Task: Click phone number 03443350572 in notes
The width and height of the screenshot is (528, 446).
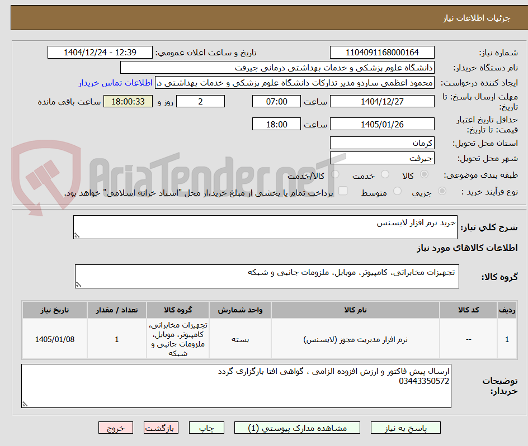Action: pyautogui.click(x=424, y=381)
